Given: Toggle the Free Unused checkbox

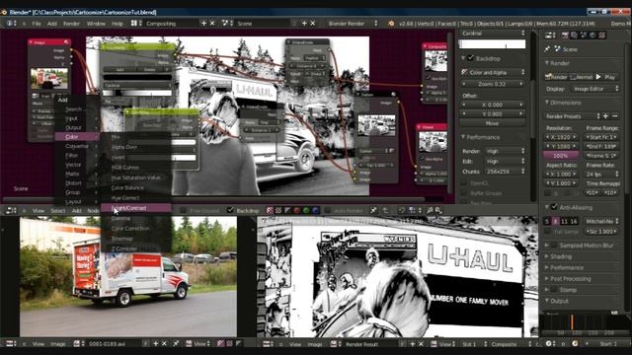Looking at the screenshot, I should (x=183, y=210).
